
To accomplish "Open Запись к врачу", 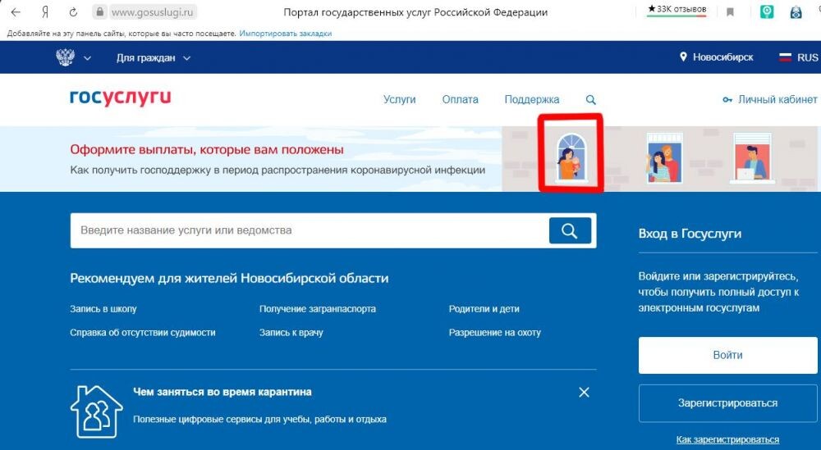I will pos(291,333).
